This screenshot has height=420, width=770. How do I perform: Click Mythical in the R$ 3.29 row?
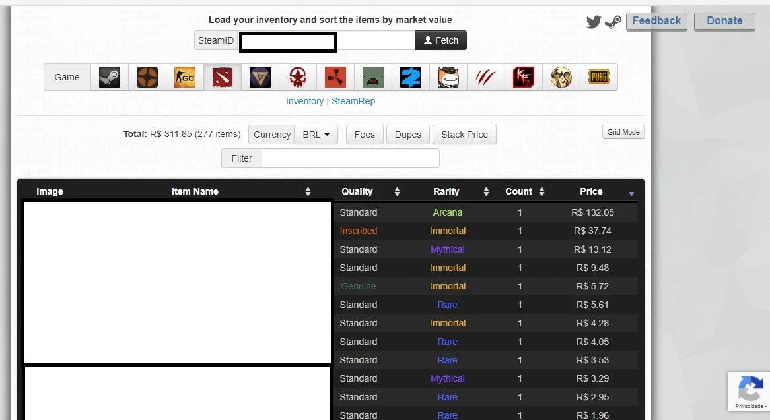point(447,379)
